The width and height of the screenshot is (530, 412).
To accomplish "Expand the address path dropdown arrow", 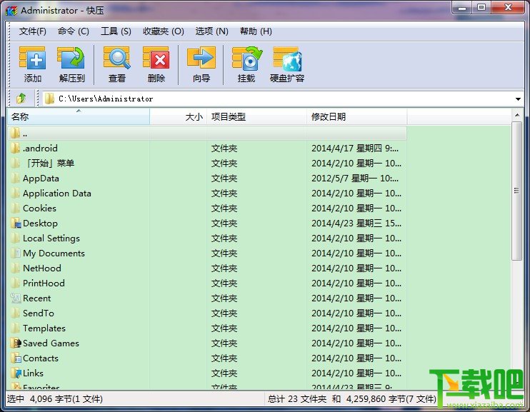I will 518,99.
